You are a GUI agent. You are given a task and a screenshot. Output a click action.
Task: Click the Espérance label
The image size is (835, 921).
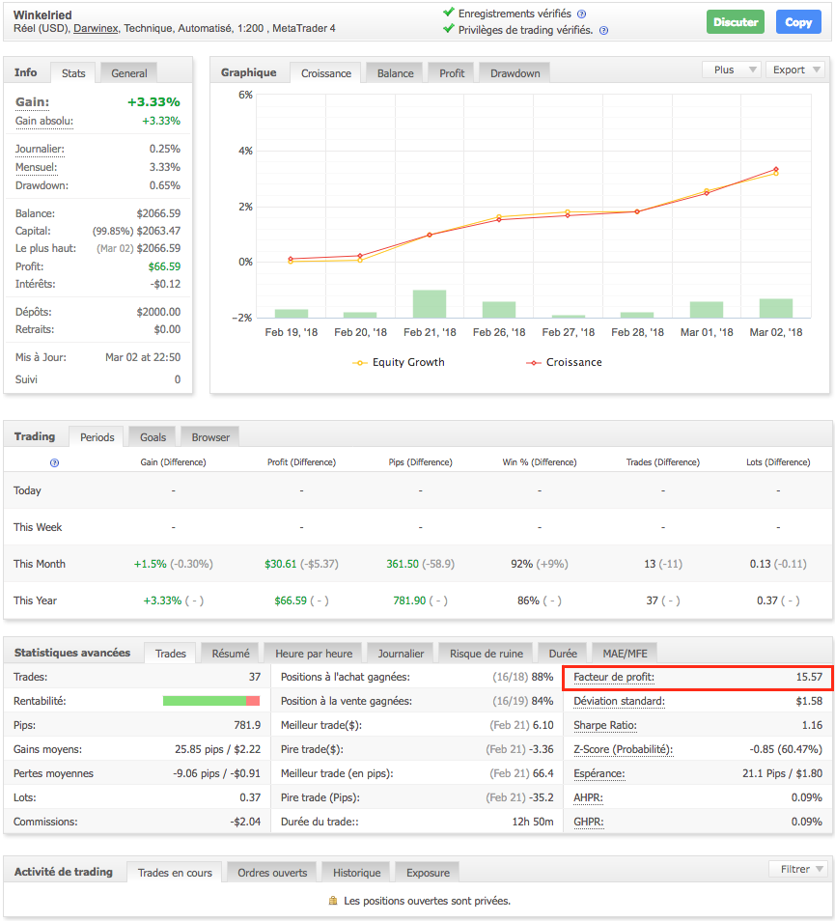click(598, 773)
